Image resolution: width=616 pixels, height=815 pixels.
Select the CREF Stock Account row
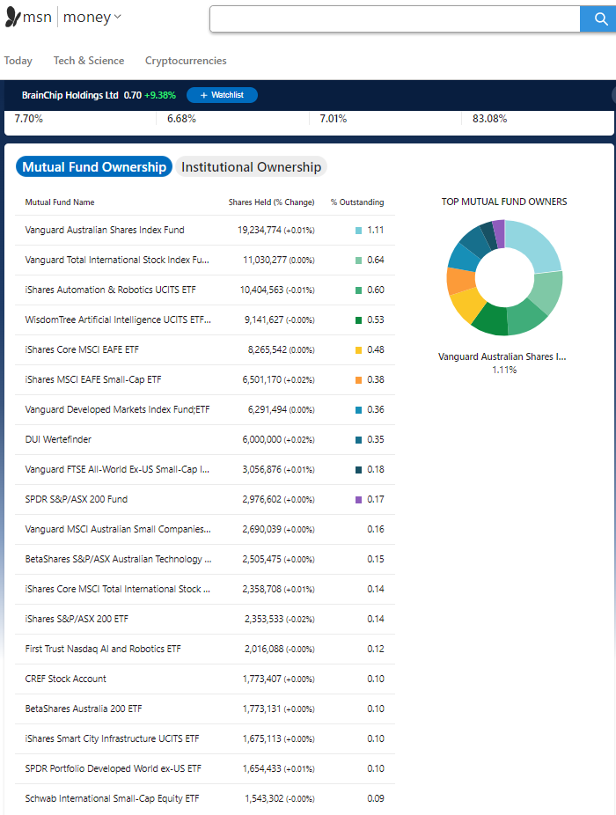(x=205, y=679)
